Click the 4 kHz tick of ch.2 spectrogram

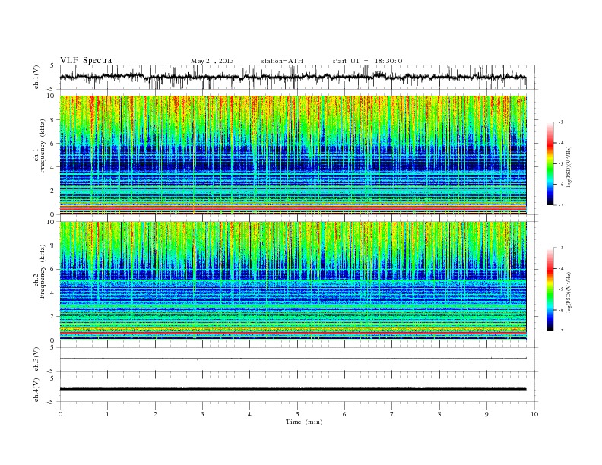52,293
